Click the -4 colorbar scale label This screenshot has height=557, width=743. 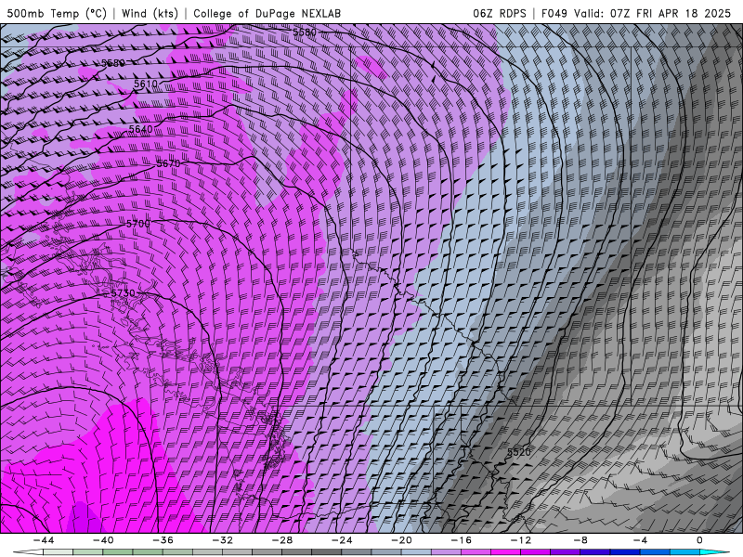click(641, 540)
